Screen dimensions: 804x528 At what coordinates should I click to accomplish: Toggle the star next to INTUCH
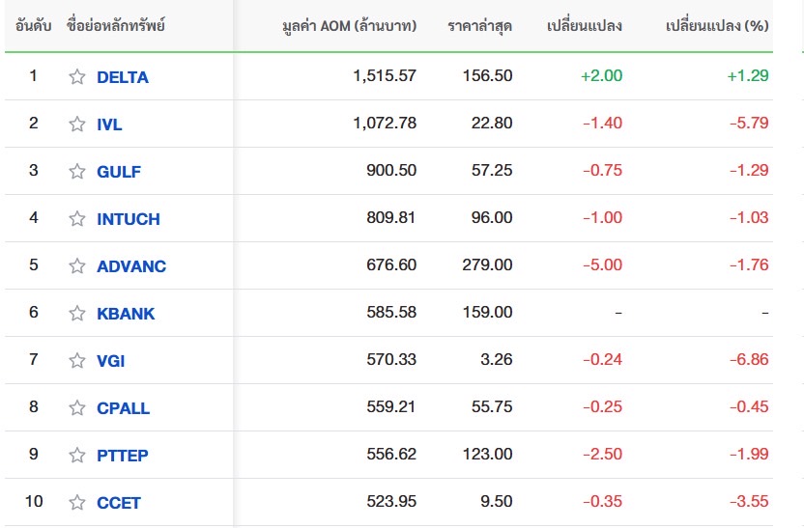pyautogui.click(x=77, y=219)
